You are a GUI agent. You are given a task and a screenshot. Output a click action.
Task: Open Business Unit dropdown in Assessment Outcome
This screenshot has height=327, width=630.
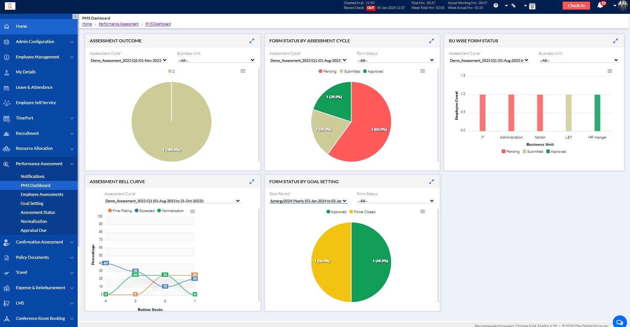pos(216,60)
